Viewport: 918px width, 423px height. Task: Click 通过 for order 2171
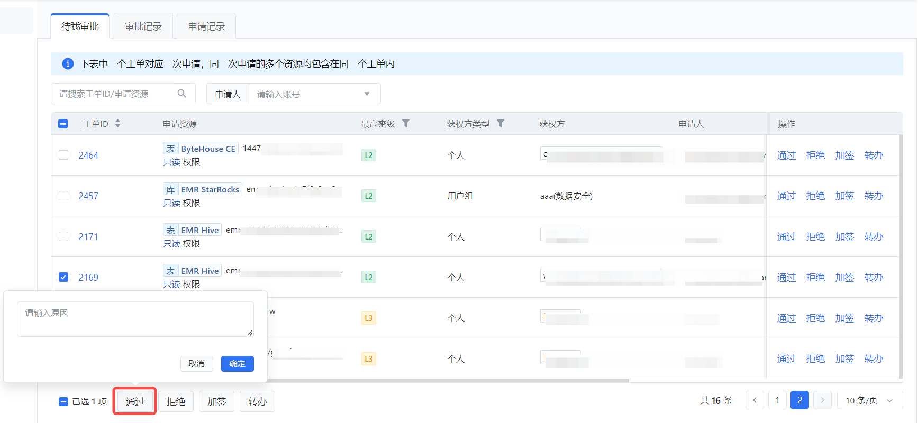[786, 236]
